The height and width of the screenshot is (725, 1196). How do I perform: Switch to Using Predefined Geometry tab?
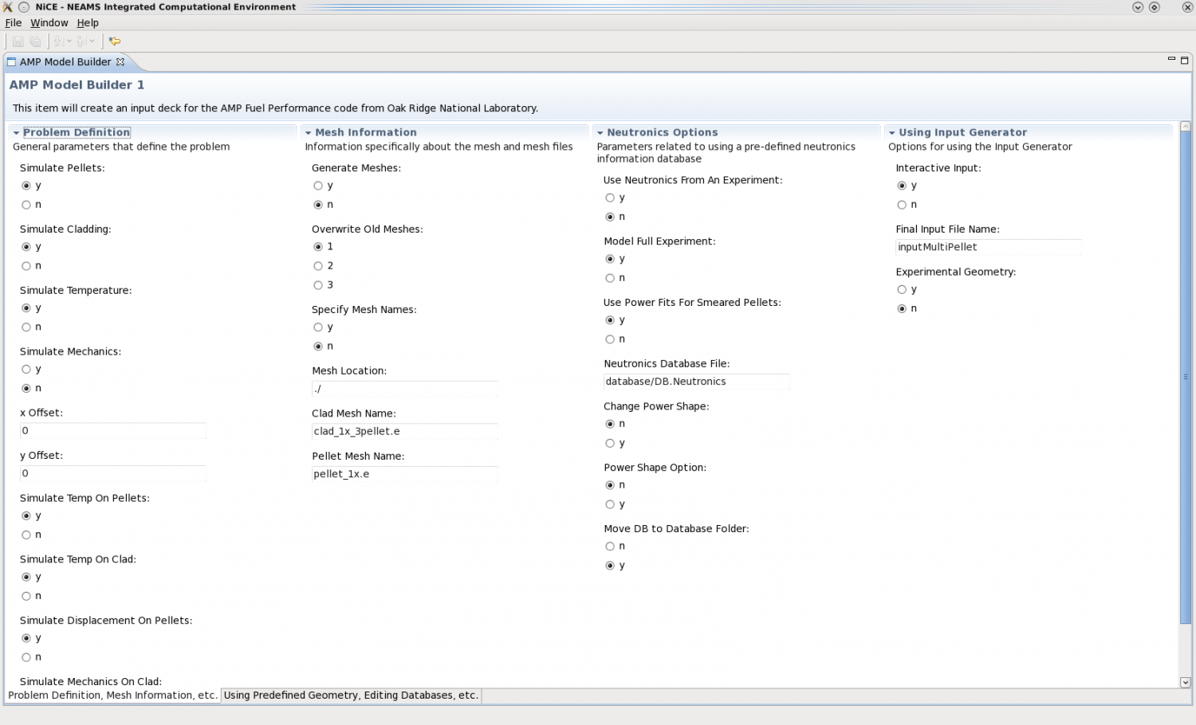(x=351, y=696)
